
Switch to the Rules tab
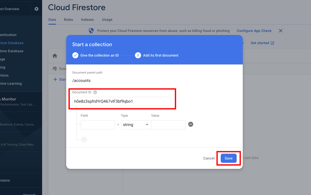coord(68,20)
